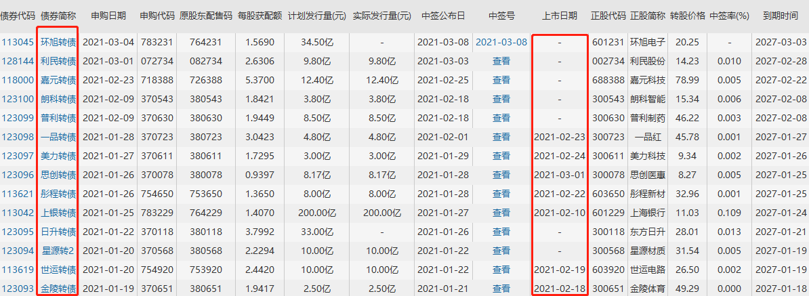Click 查看 in the 金陵转债 row

(x=501, y=289)
